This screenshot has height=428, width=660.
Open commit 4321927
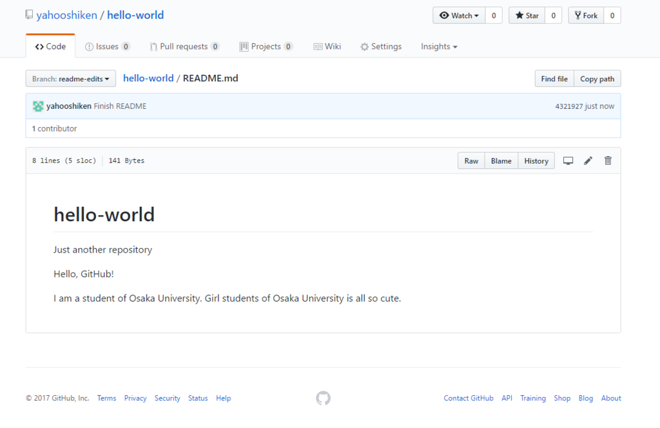click(568, 106)
